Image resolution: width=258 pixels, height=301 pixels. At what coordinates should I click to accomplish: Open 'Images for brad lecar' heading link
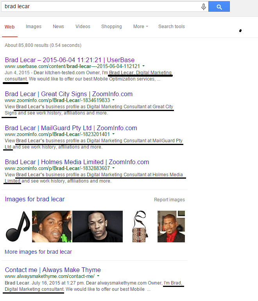tap(35, 199)
